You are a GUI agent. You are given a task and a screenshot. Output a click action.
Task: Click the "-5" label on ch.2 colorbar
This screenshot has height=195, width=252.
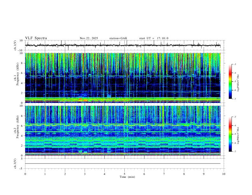[234, 134]
